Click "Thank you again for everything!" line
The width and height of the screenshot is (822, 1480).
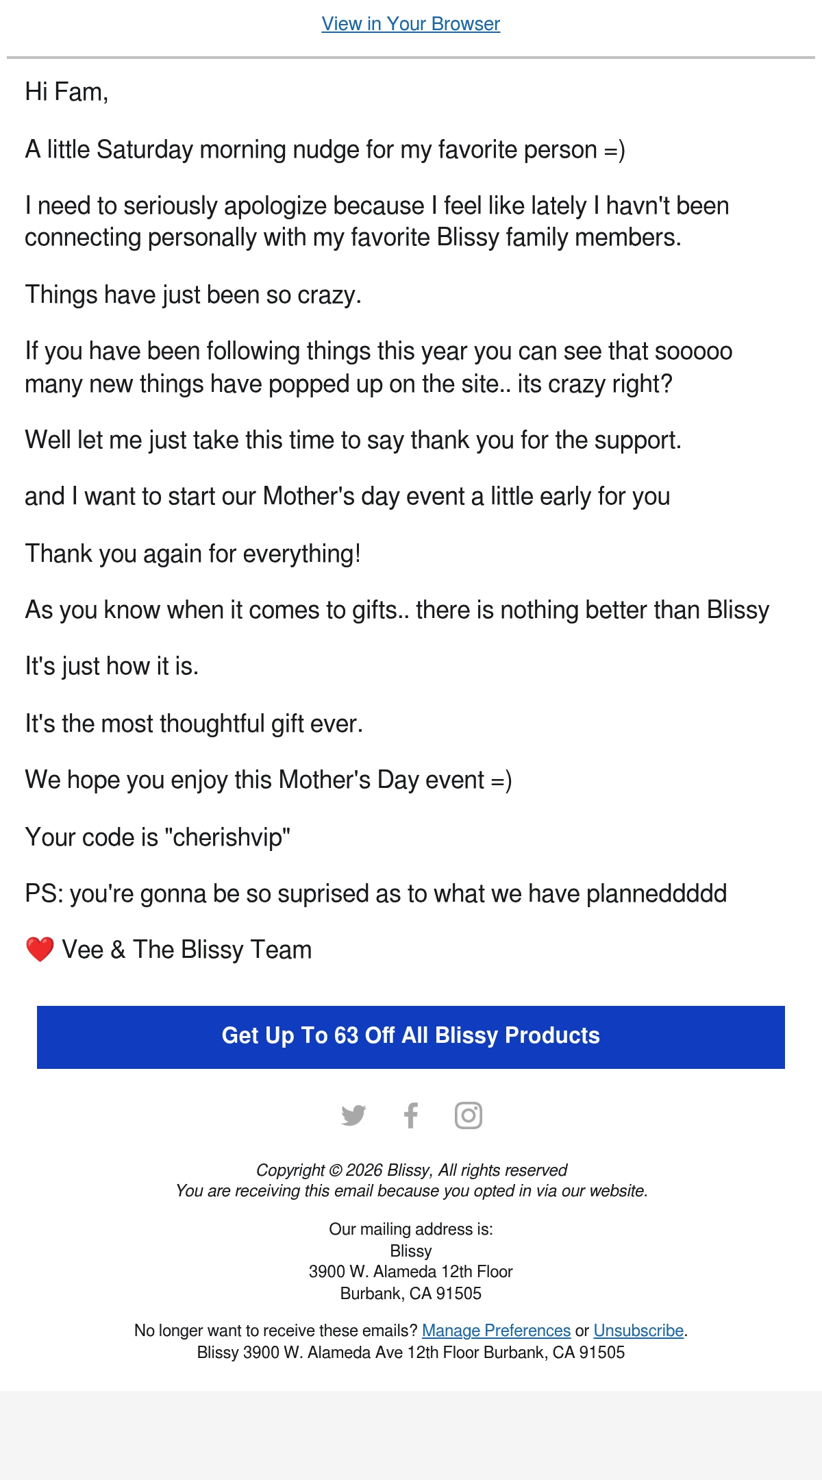click(193, 554)
